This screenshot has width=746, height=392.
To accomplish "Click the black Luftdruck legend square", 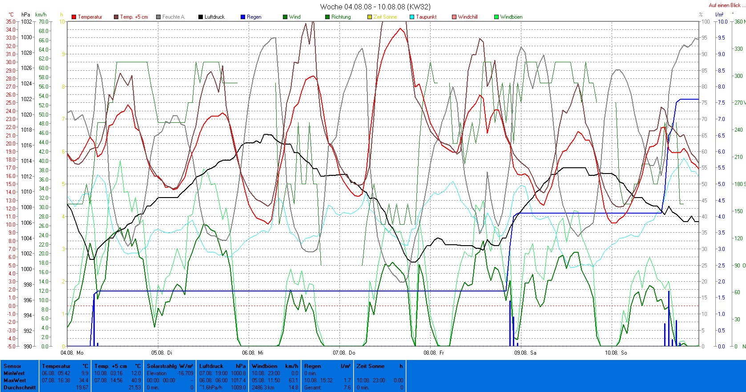I will coord(201,17).
